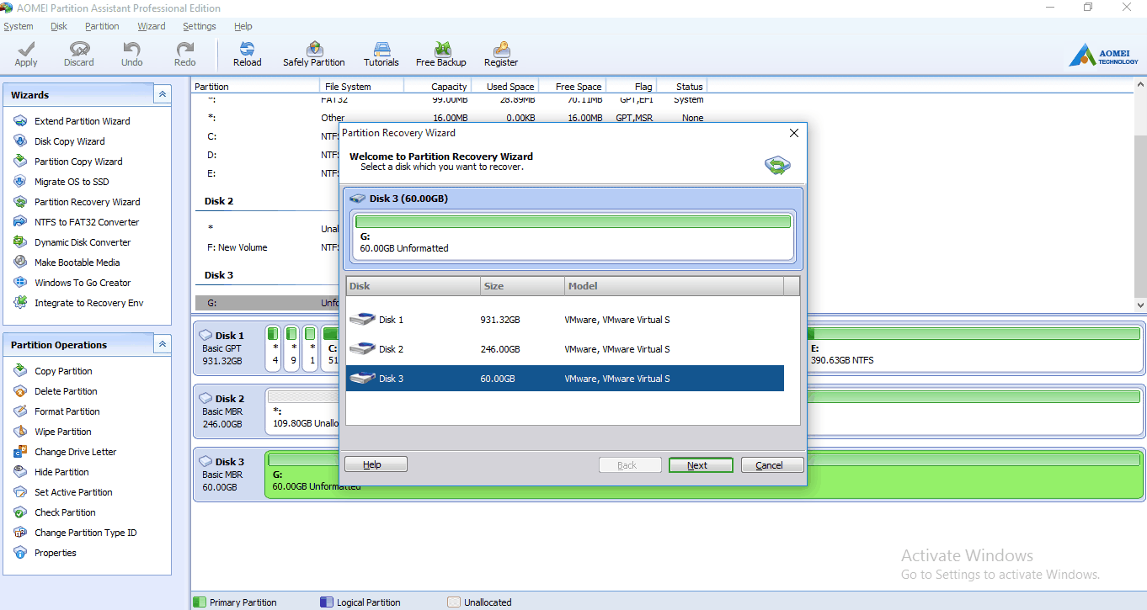This screenshot has height=610, width=1147.
Task: Open Windows To Go Creator
Action: (83, 283)
